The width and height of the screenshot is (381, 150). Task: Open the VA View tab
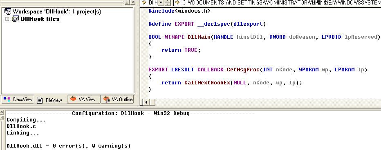coord(84,99)
